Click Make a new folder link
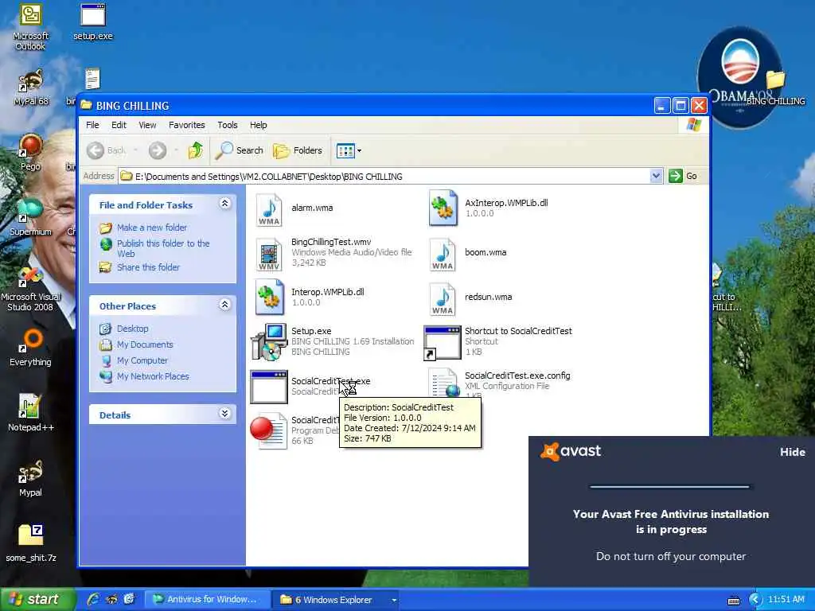The height and width of the screenshot is (611, 815). 152,228
